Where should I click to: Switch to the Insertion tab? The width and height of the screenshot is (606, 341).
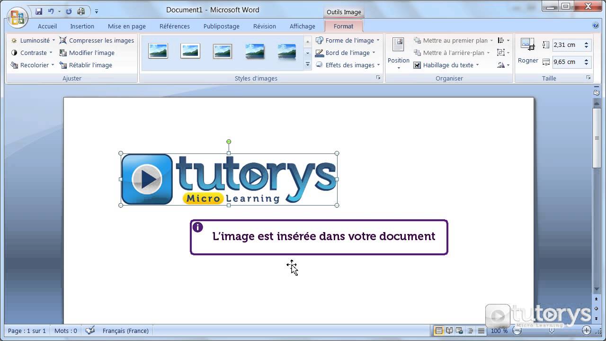pyautogui.click(x=82, y=27)
